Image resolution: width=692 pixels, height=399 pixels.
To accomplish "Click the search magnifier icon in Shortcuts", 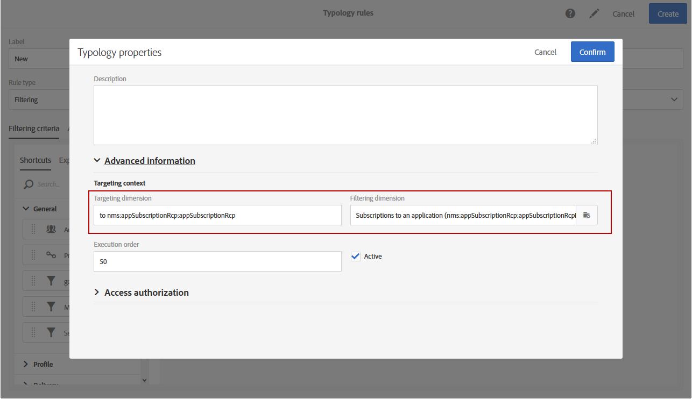I will 29,184.
